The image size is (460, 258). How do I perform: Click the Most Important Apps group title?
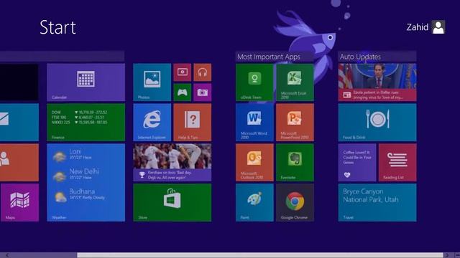(268, 57)
